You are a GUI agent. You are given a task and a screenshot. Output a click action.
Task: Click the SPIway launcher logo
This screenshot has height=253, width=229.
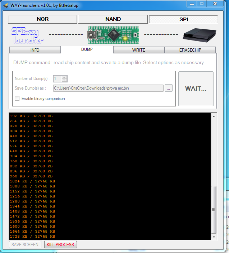pyautogui.click(x=27, y=35)
